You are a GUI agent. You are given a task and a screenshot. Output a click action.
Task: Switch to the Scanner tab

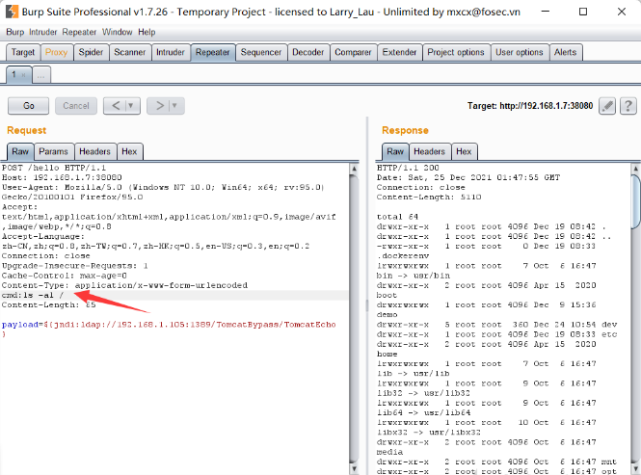130,52
